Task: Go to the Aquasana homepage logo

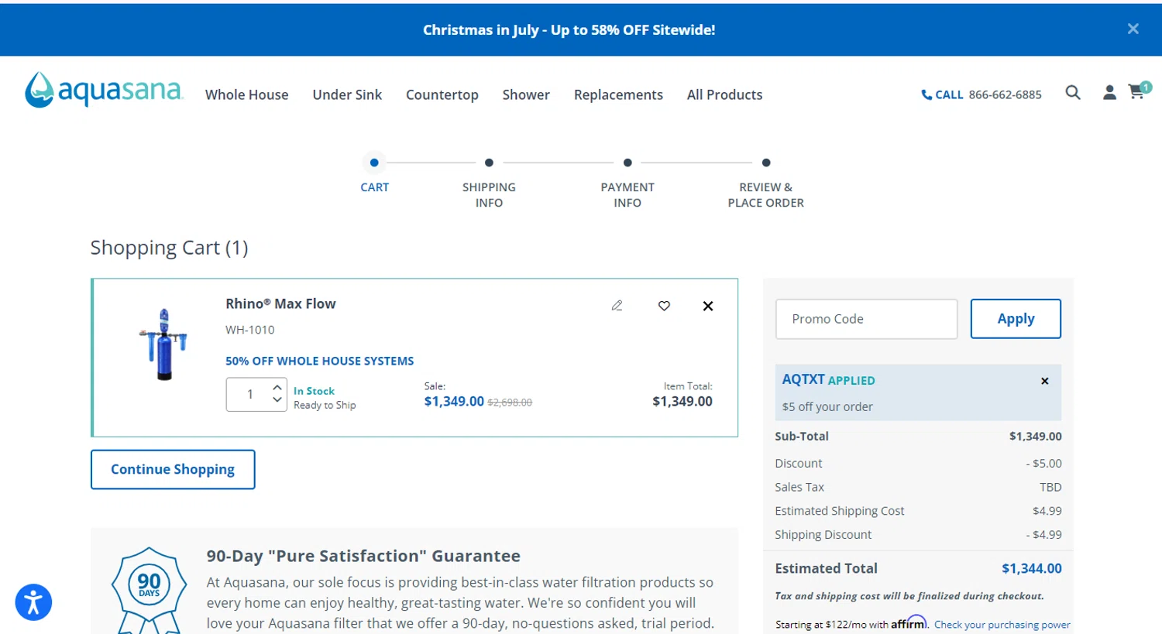Action: (104, 91)
